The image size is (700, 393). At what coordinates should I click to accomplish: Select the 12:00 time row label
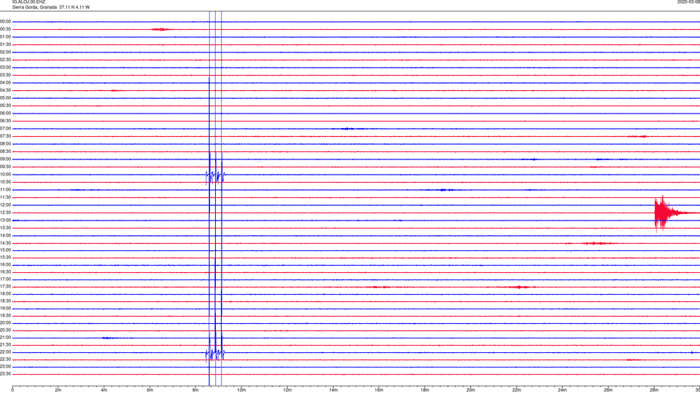pyautogui.click(x=5, y=205)
